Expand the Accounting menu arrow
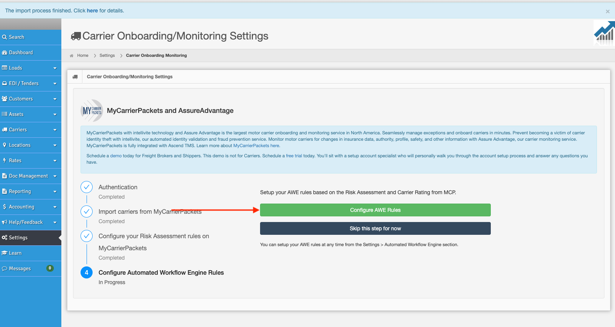 tap(55, 207)
